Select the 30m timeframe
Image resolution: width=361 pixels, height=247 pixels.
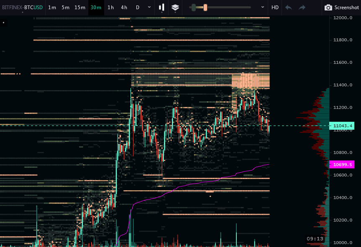(96, 8)
